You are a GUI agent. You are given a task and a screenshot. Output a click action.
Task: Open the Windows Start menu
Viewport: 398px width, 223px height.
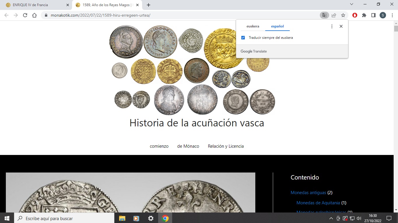[x=6, y=218]
